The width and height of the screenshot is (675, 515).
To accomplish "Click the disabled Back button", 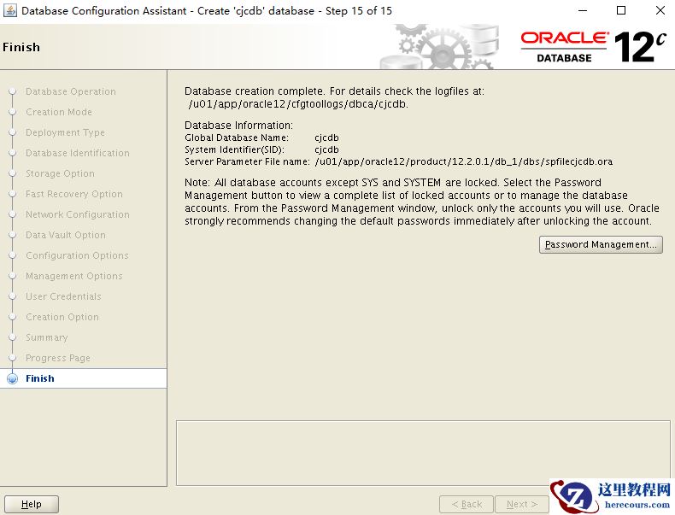I will pos(467,504).
